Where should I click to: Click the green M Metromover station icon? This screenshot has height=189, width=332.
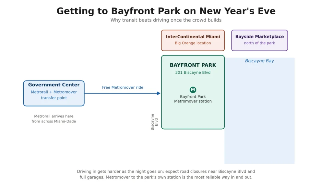[193, 90]
